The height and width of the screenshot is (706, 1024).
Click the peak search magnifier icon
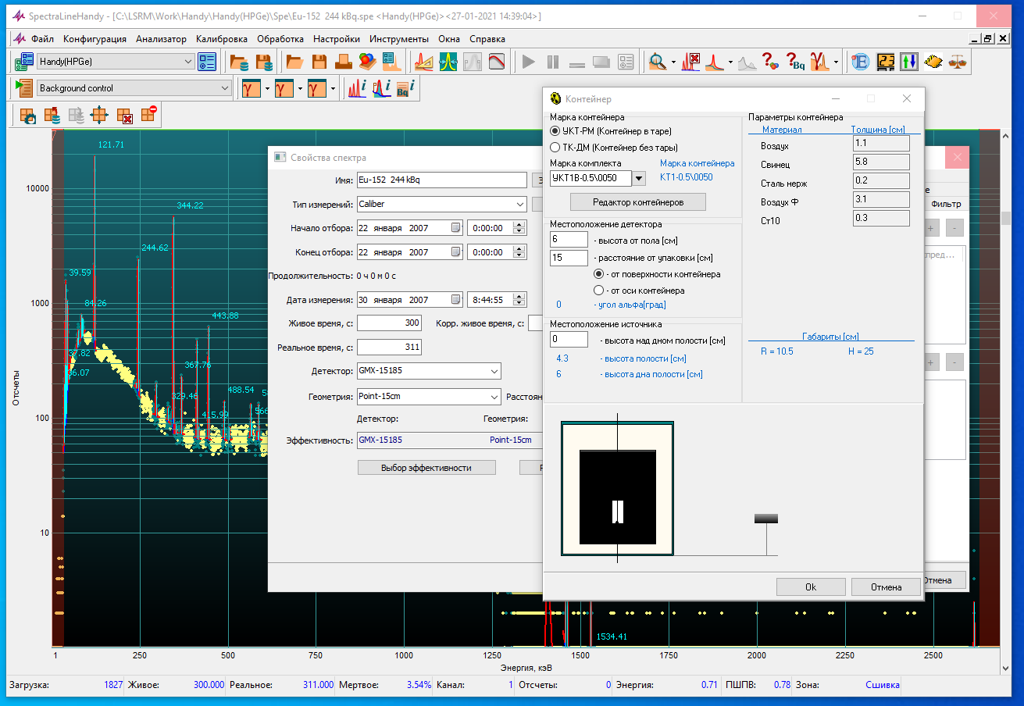pos(657,62)
